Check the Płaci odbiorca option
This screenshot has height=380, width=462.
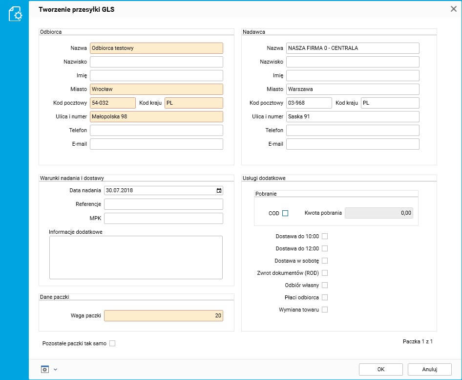tap(325, 297)
